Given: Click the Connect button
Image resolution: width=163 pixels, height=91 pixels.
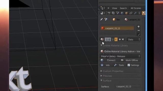Looking at the screenshot, I should 110,60.
